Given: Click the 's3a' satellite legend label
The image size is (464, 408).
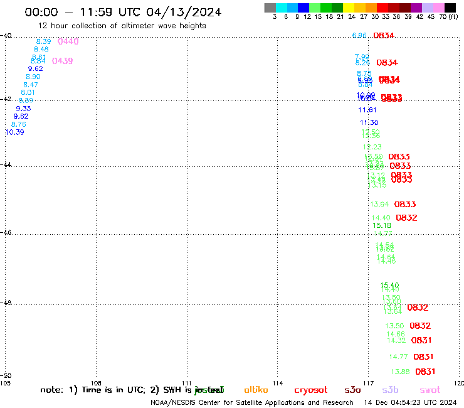Looking at the screenshot, I should pos(352,390).
